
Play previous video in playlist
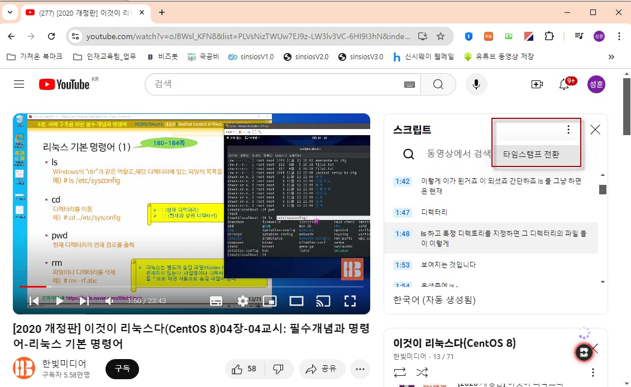tap(34, 301)
